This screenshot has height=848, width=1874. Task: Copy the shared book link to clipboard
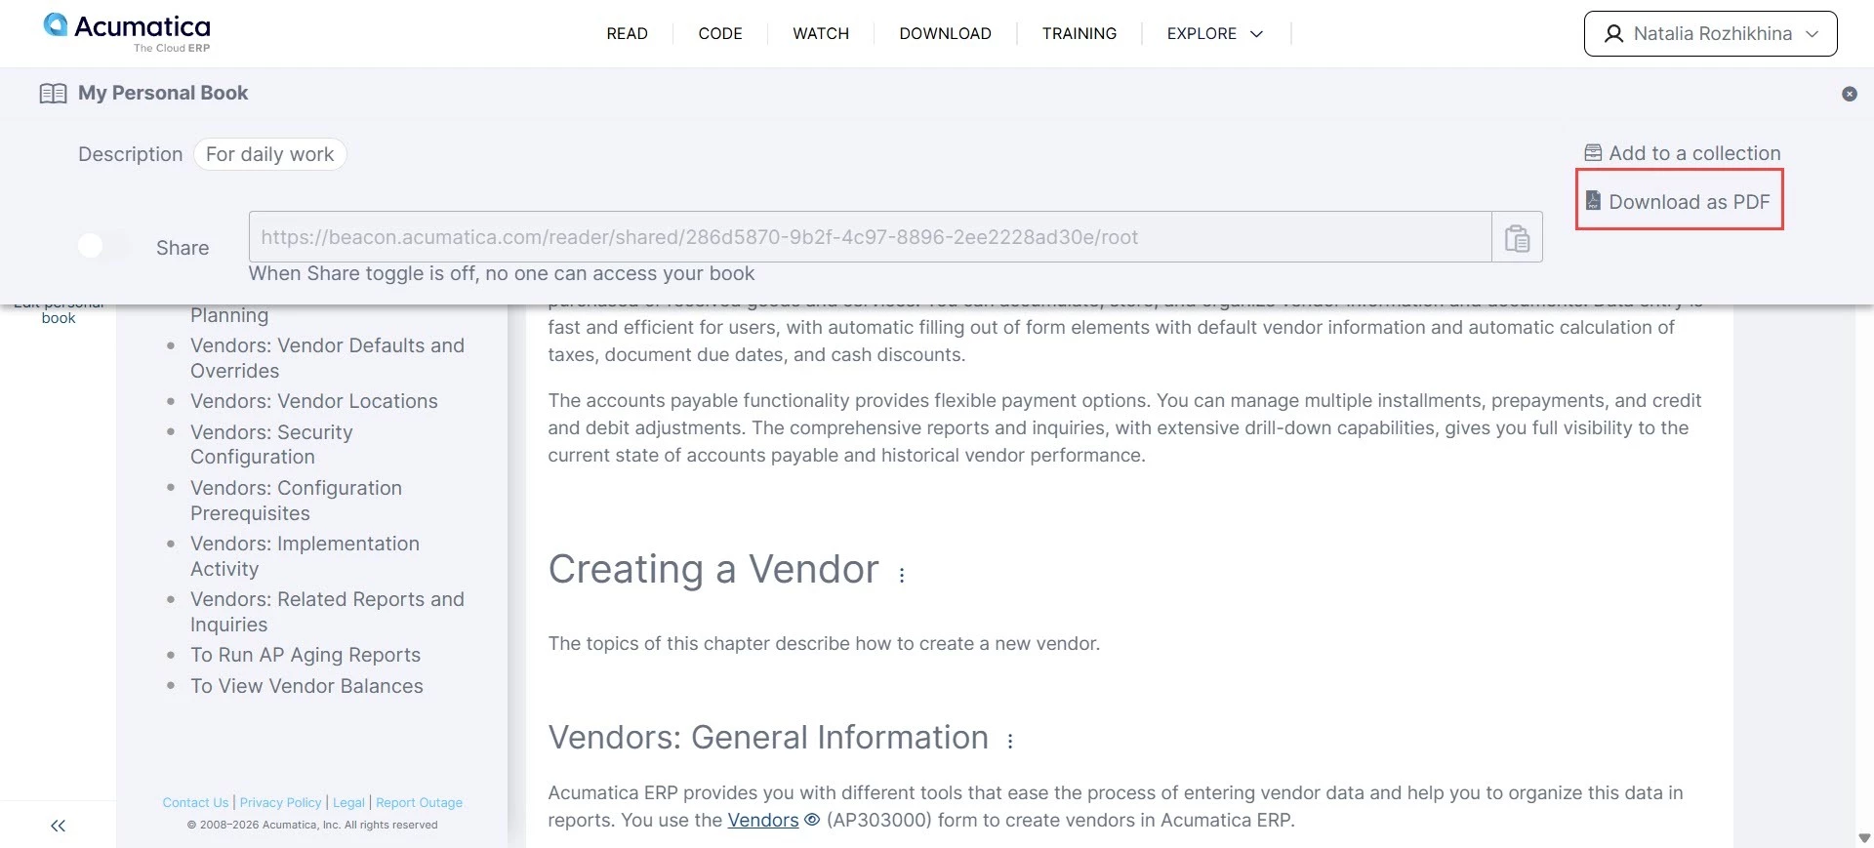[x=1517, y=237]
